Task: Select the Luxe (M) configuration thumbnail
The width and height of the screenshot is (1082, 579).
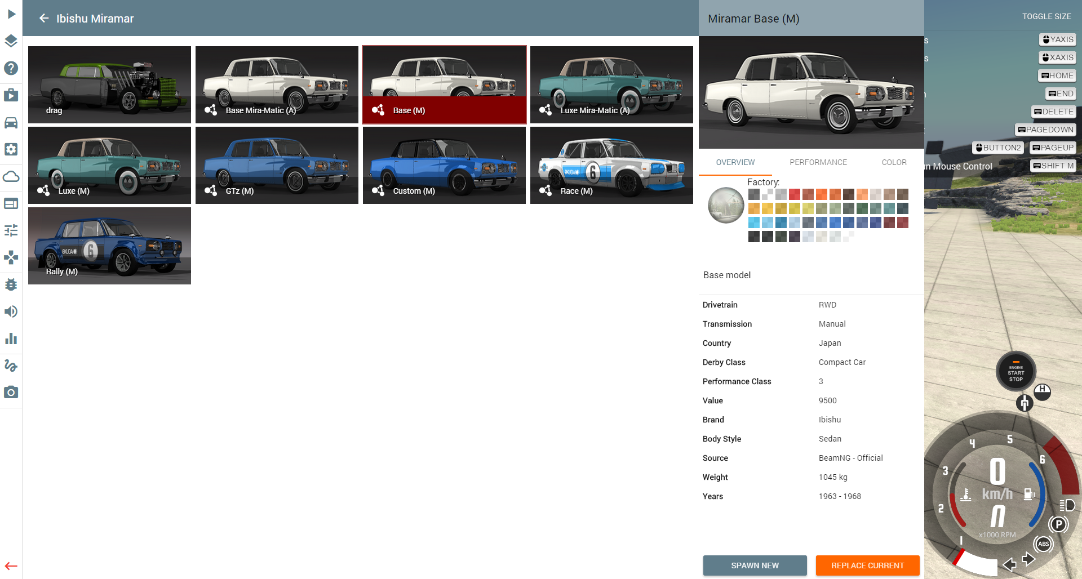Action: 109,165
